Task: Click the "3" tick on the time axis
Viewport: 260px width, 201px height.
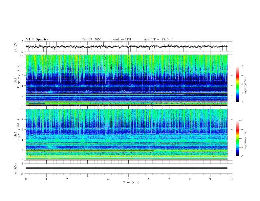Action: [x=88, y=179]
